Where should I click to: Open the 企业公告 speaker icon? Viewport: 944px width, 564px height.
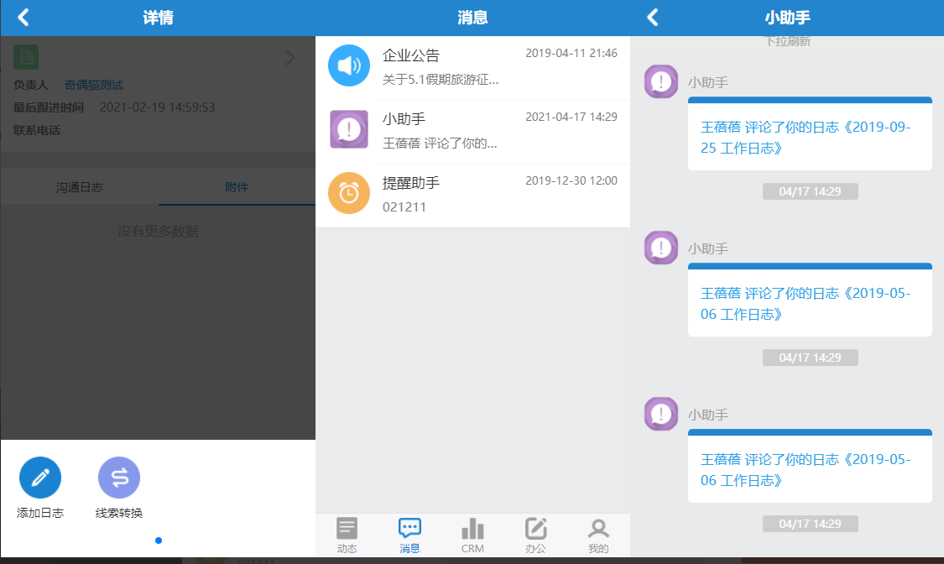pos(349,65)
